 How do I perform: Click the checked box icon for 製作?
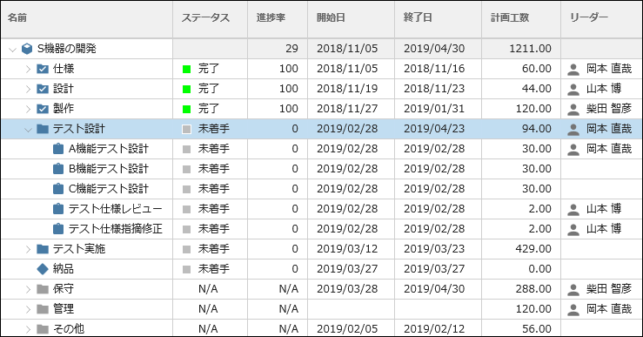(43, 109)
